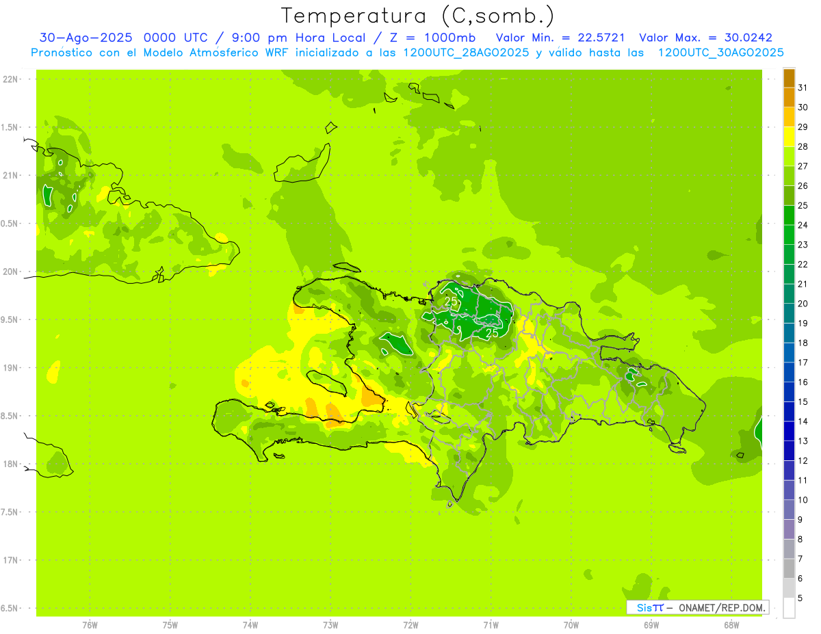
Task: Click the 'Z = 1000mb' level text
Action: click(432, 38)
